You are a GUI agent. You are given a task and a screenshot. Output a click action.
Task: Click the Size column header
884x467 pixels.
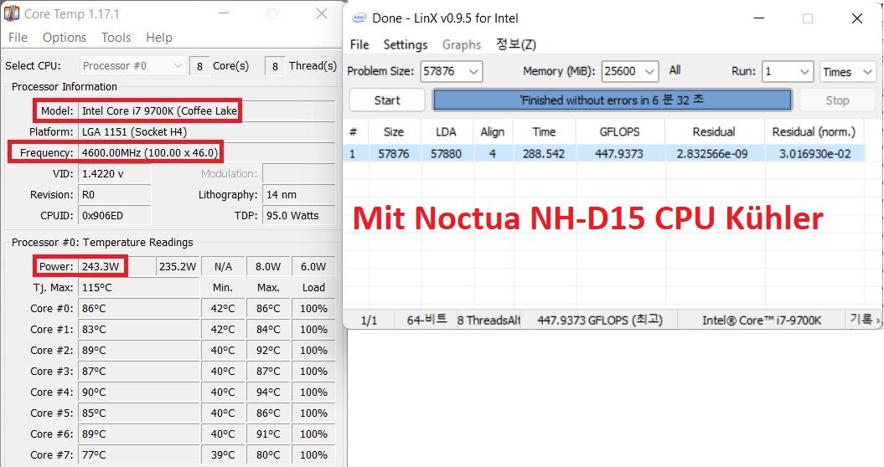394,132
